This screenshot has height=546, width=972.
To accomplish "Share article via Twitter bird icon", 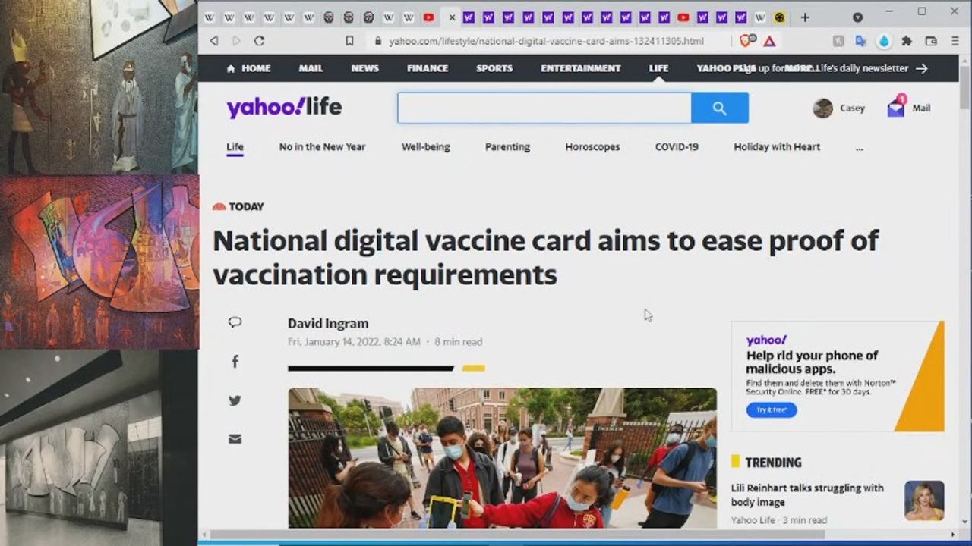I will tap(235, 400).
